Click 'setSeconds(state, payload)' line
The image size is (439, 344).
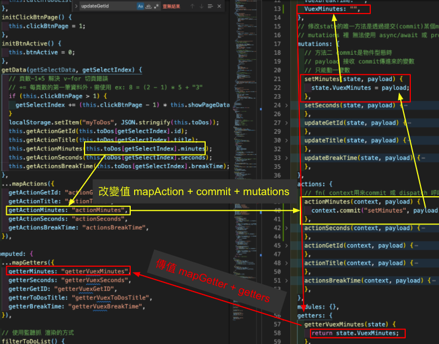point(350,105)
